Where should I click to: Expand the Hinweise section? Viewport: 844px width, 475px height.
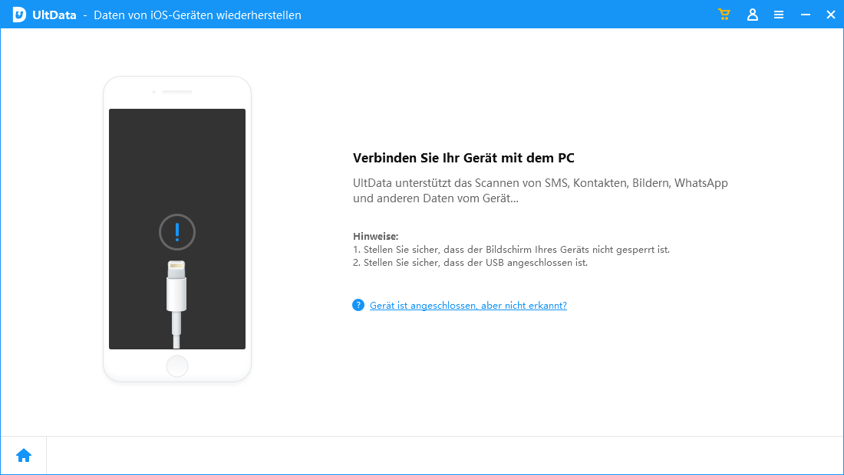377,232
